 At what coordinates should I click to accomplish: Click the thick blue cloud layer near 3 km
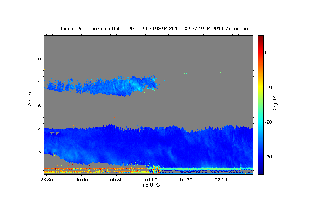click(x=149, y=145)
